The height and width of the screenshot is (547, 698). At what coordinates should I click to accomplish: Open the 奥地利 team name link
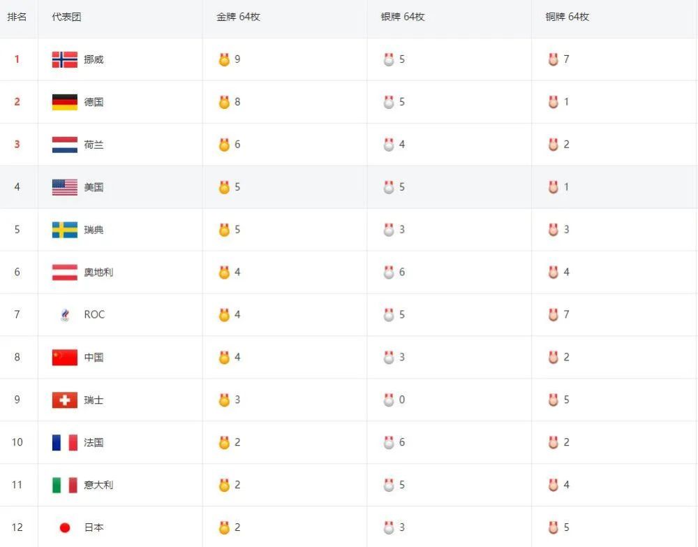pos(98,272)
